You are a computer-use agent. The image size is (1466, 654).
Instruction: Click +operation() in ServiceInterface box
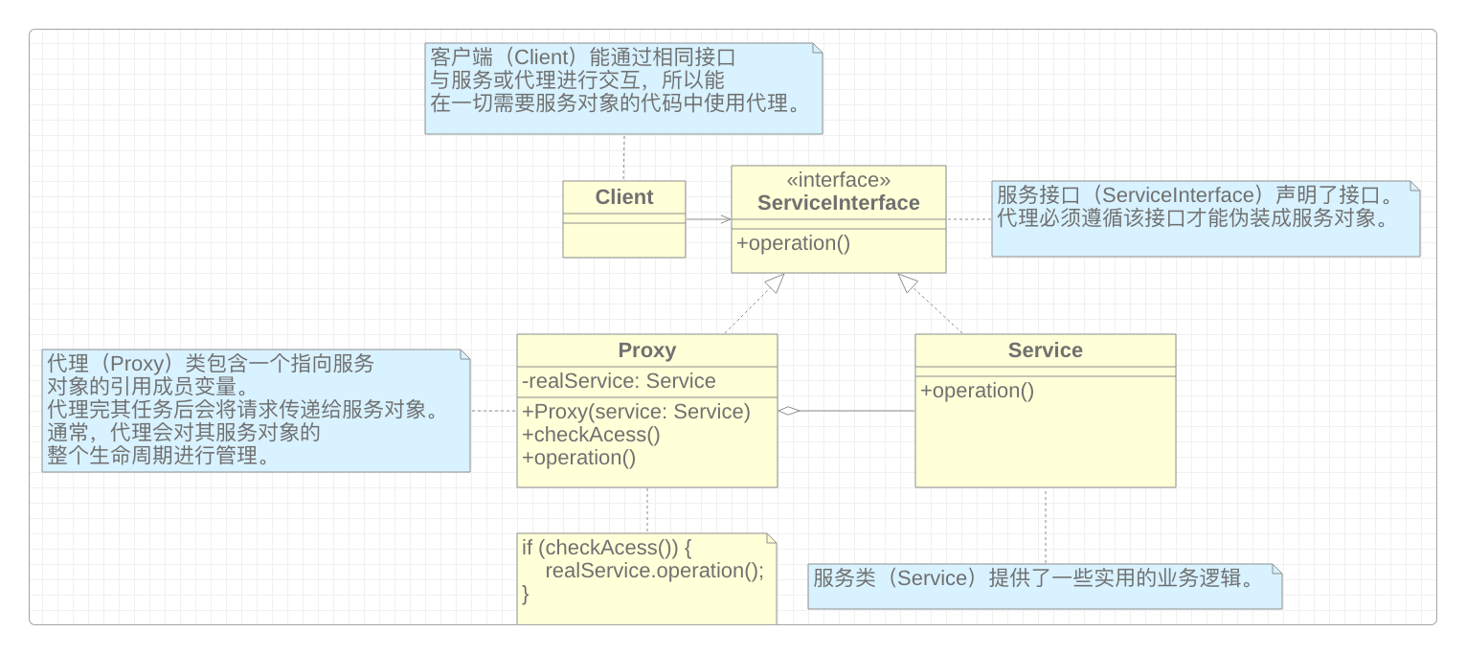(794, 243)
